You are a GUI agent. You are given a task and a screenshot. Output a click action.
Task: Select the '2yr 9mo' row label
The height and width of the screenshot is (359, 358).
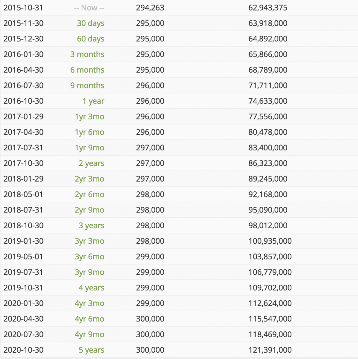[x=89, y=210]
